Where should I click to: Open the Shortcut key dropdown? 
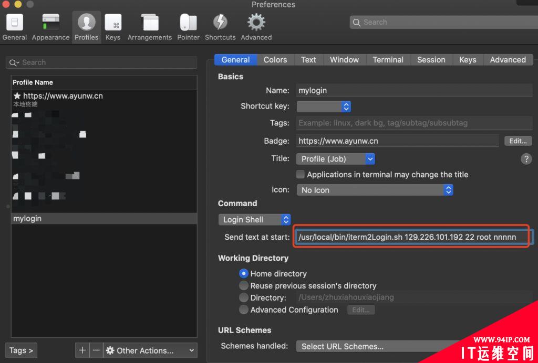click(x=324, y=106)
